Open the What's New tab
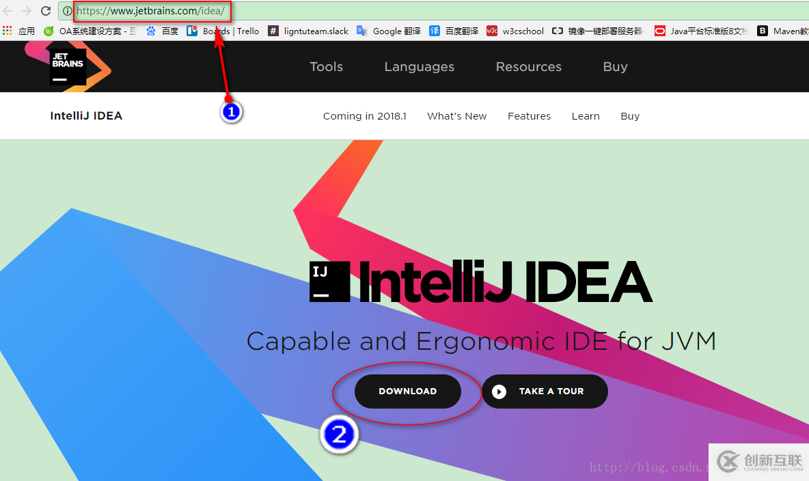This screenshot has height=481, width=809. (456, 116)
